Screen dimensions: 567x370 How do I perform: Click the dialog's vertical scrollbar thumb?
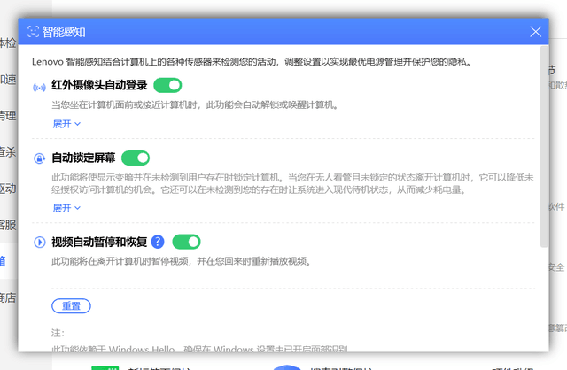544,146
